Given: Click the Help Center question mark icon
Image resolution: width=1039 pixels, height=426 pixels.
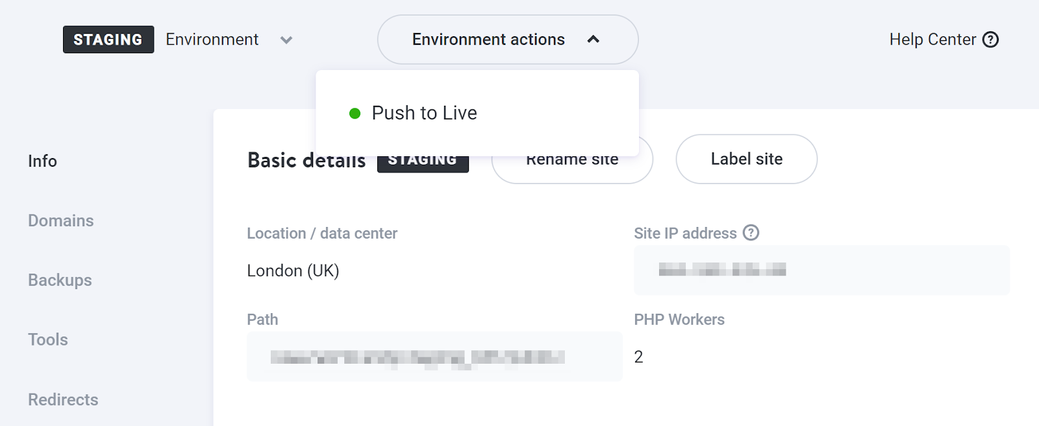Looking at the screenshot, I should click(990, 40).
